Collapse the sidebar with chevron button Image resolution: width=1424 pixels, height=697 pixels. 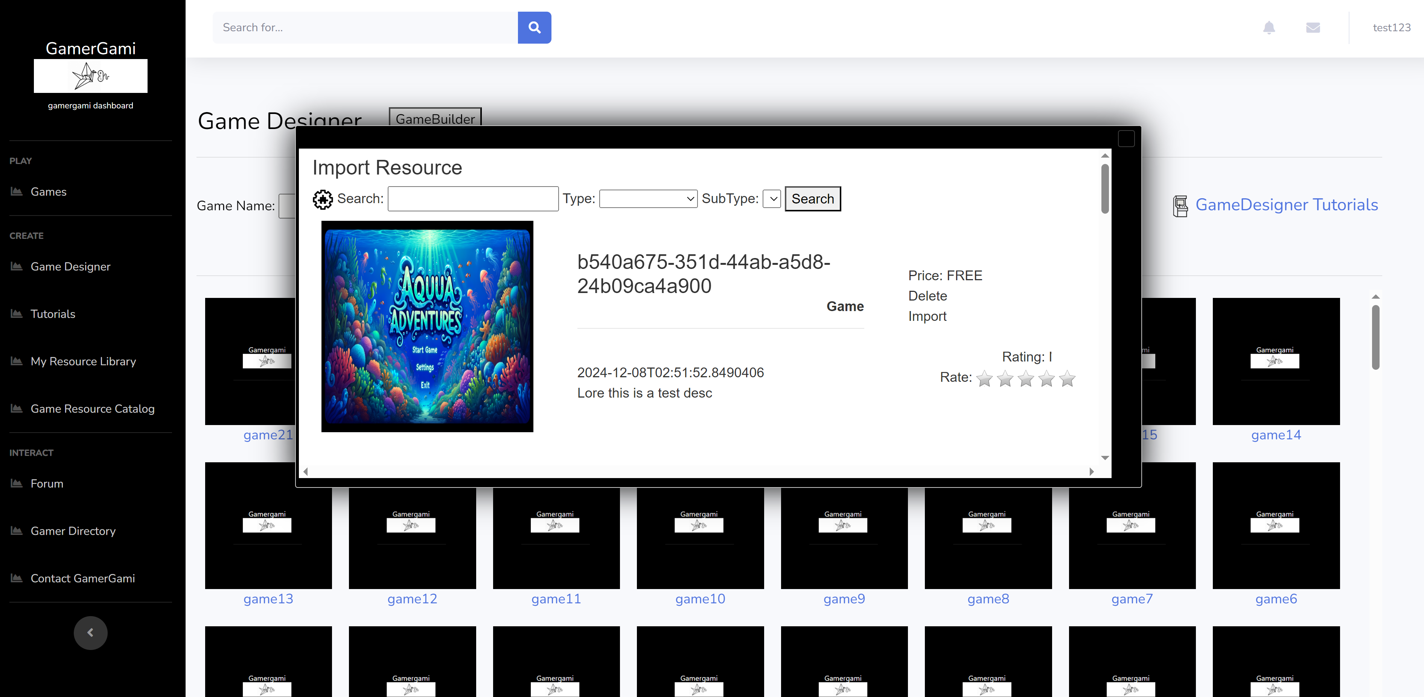91,632
